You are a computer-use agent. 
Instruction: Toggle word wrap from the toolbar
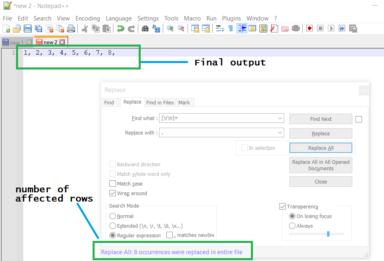pos(220,28)
